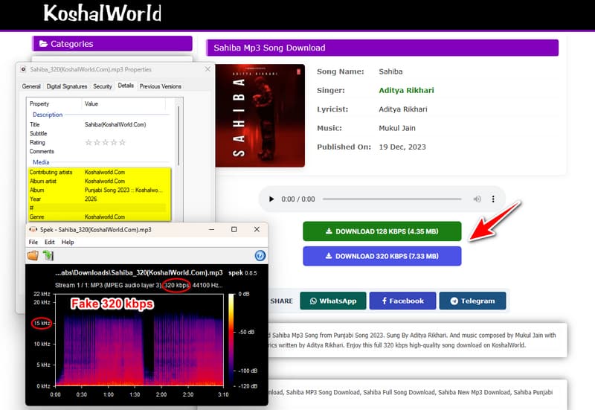Viewport: 595px width, 410px height.
Task: Switch to Digital Signatures tab
Action: tap(67, 86)
